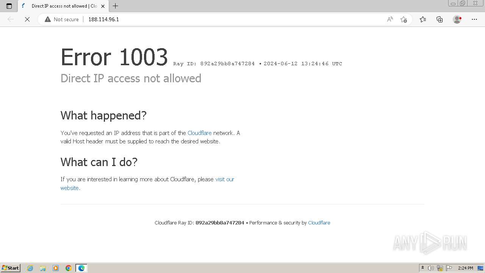Click the Ray ID text beside the heading

(214, 64)
